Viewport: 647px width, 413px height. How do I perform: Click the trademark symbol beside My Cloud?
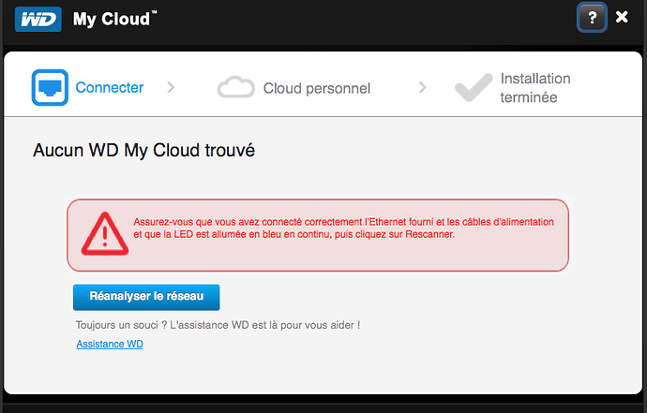click(x=153, y=13)
